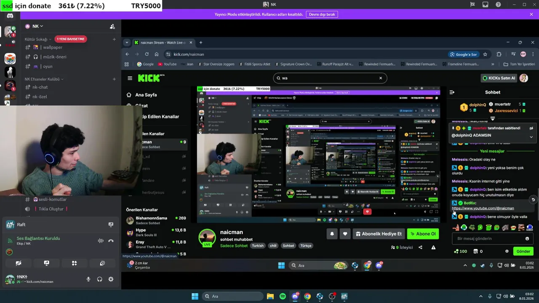
Task: Jump to 1 YENİ BAHSETME mention
Action: tap(71, 39)
